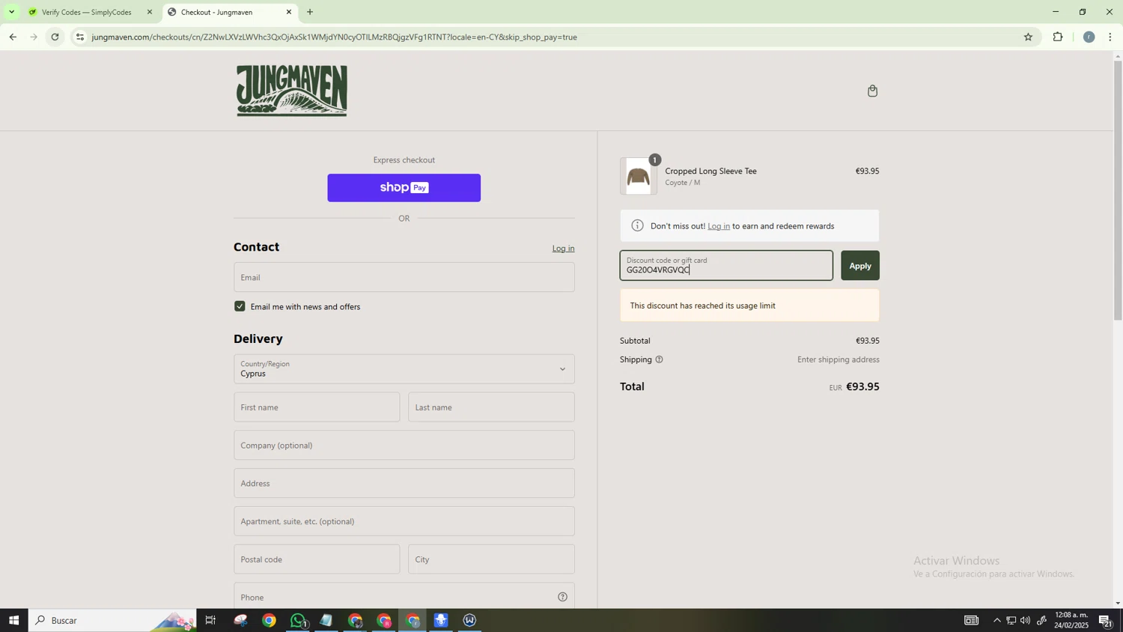Show hidden system tray icons
Viewport: 1123px width, 632px height.
click(x=996, y=620)
